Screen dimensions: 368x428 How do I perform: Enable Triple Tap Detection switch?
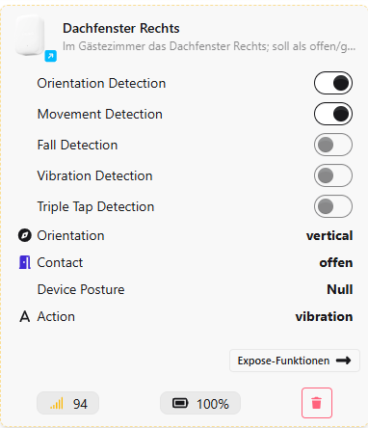click(x=333, y=206)
